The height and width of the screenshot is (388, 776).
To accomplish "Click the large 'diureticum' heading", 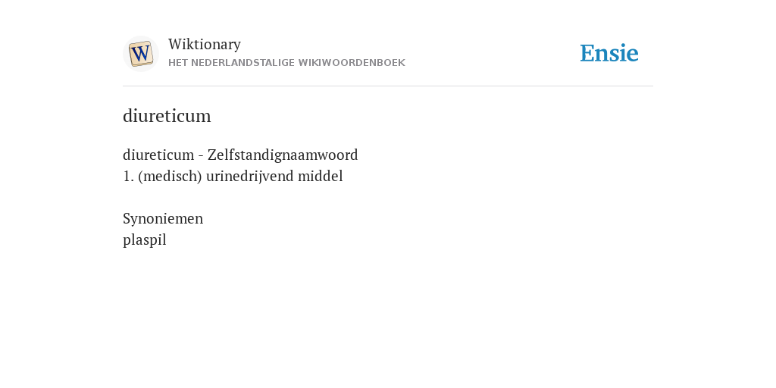I will pyautogui.click(x=167, y=116).
